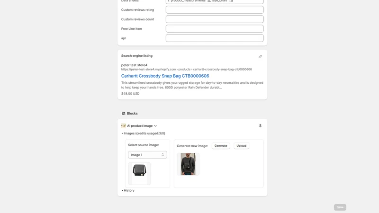Viewport: 379px width, 213px height.
Task: Click the Blocks heading text
Action: [x=132, y=113]
